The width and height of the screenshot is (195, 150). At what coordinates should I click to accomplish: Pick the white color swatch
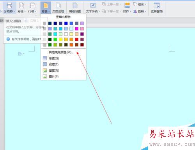66,34
